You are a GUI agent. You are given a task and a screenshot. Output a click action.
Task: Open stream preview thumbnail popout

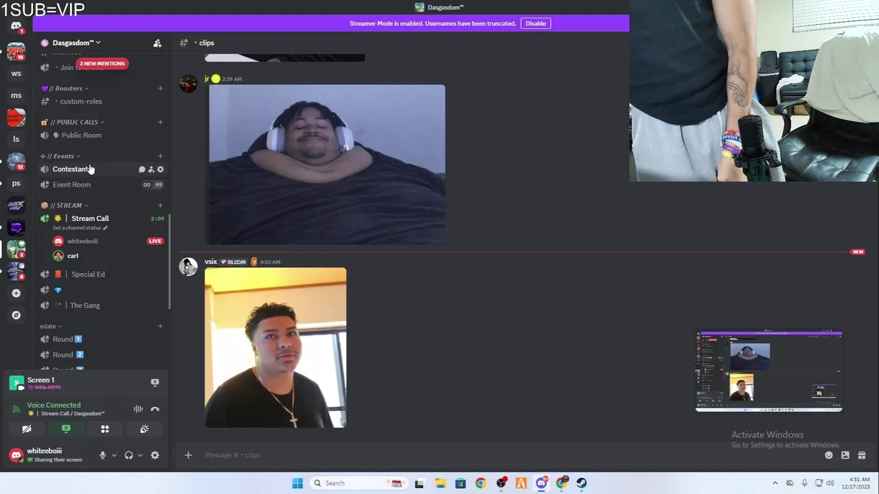click(769, 371)
